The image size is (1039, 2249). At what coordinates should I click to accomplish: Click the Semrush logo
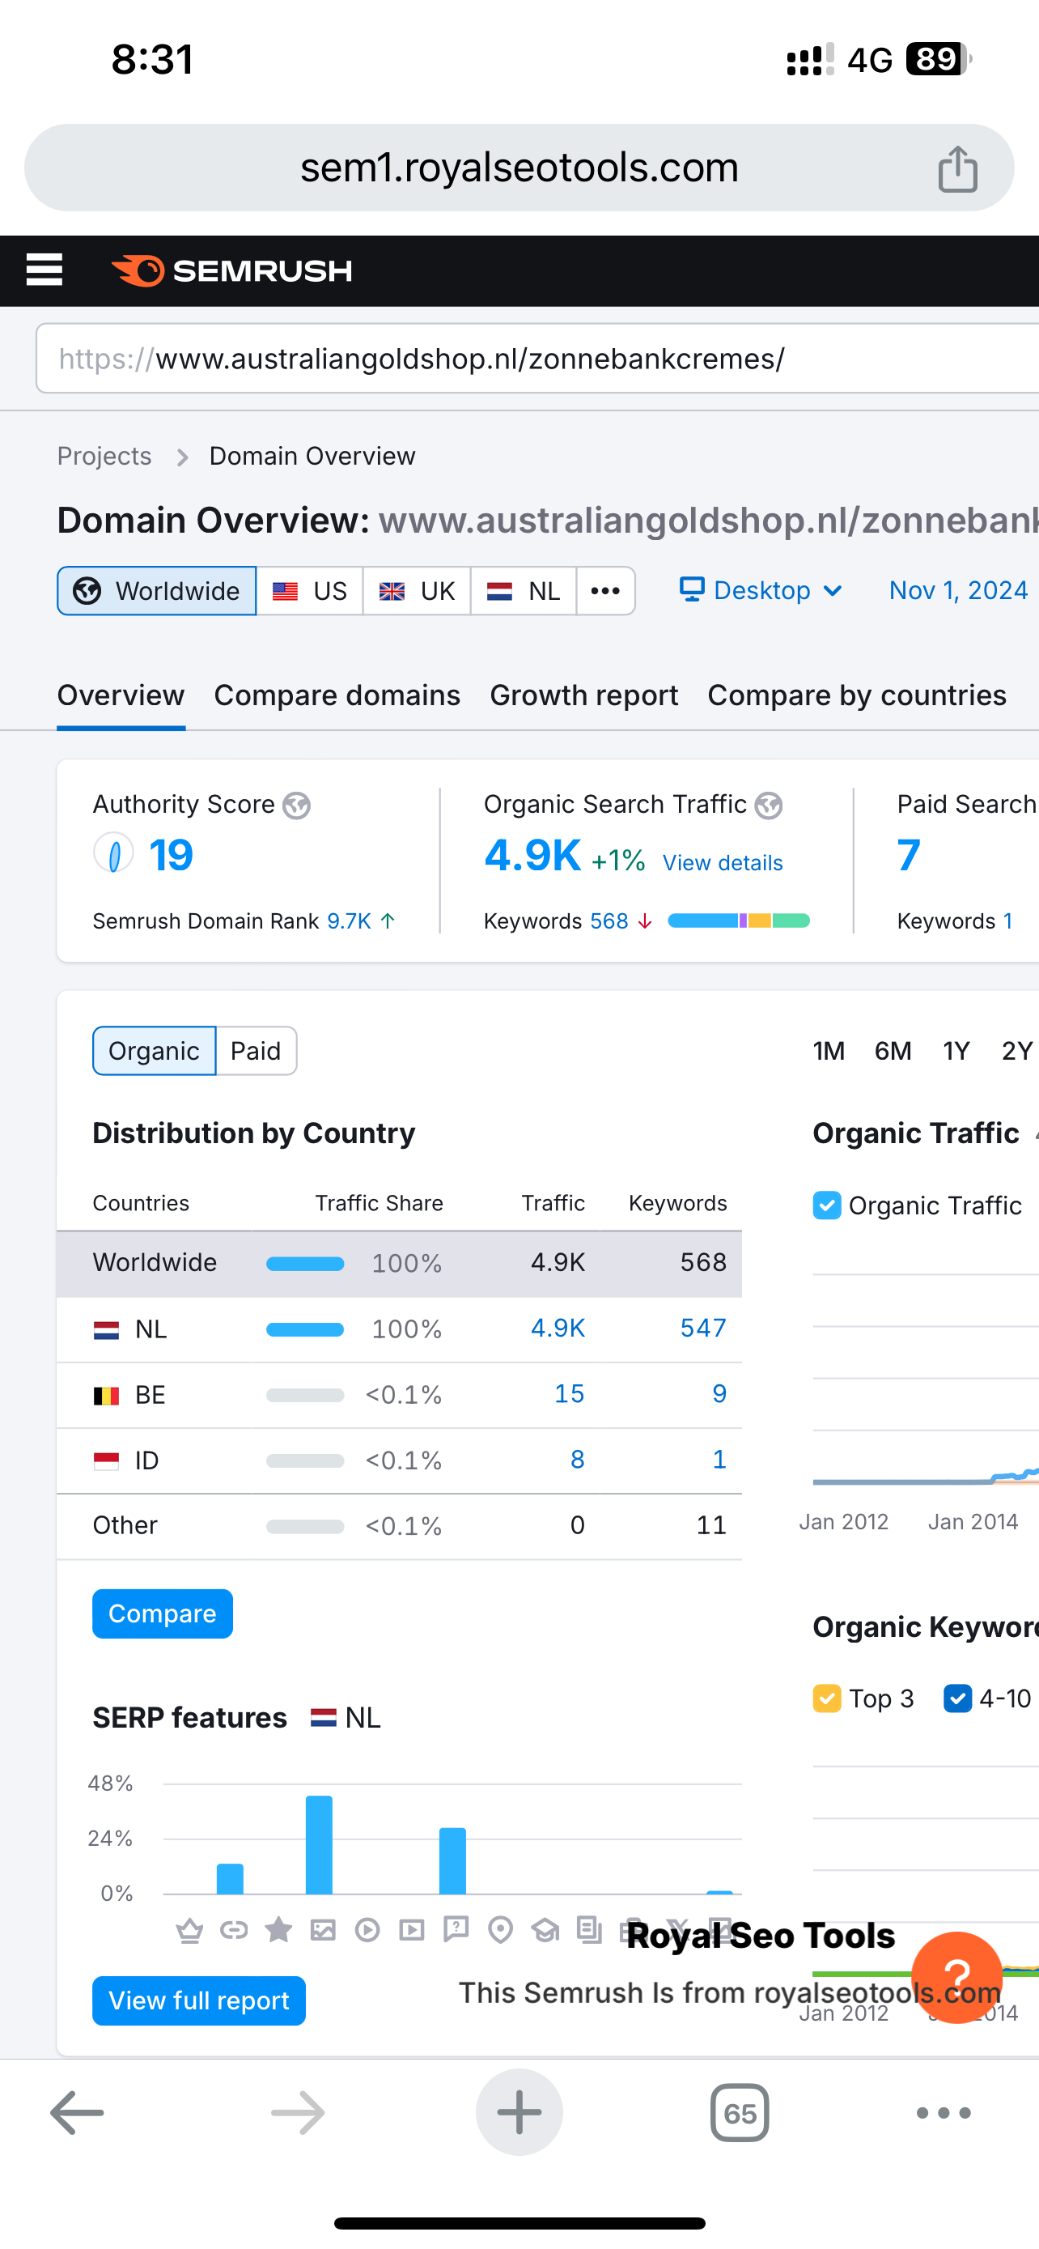point(232,270)
